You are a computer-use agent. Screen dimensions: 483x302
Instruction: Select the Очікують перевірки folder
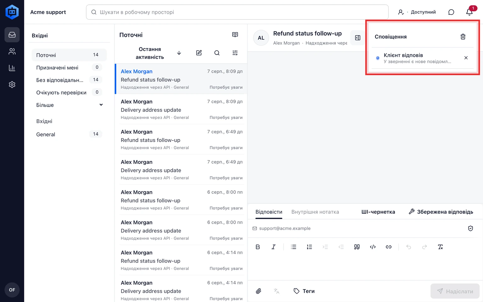tap(69, 92)
